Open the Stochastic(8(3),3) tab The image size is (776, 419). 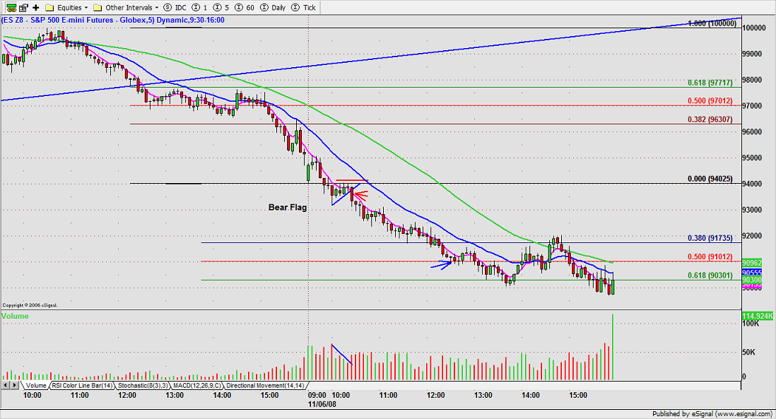click(x=143, y=385)
